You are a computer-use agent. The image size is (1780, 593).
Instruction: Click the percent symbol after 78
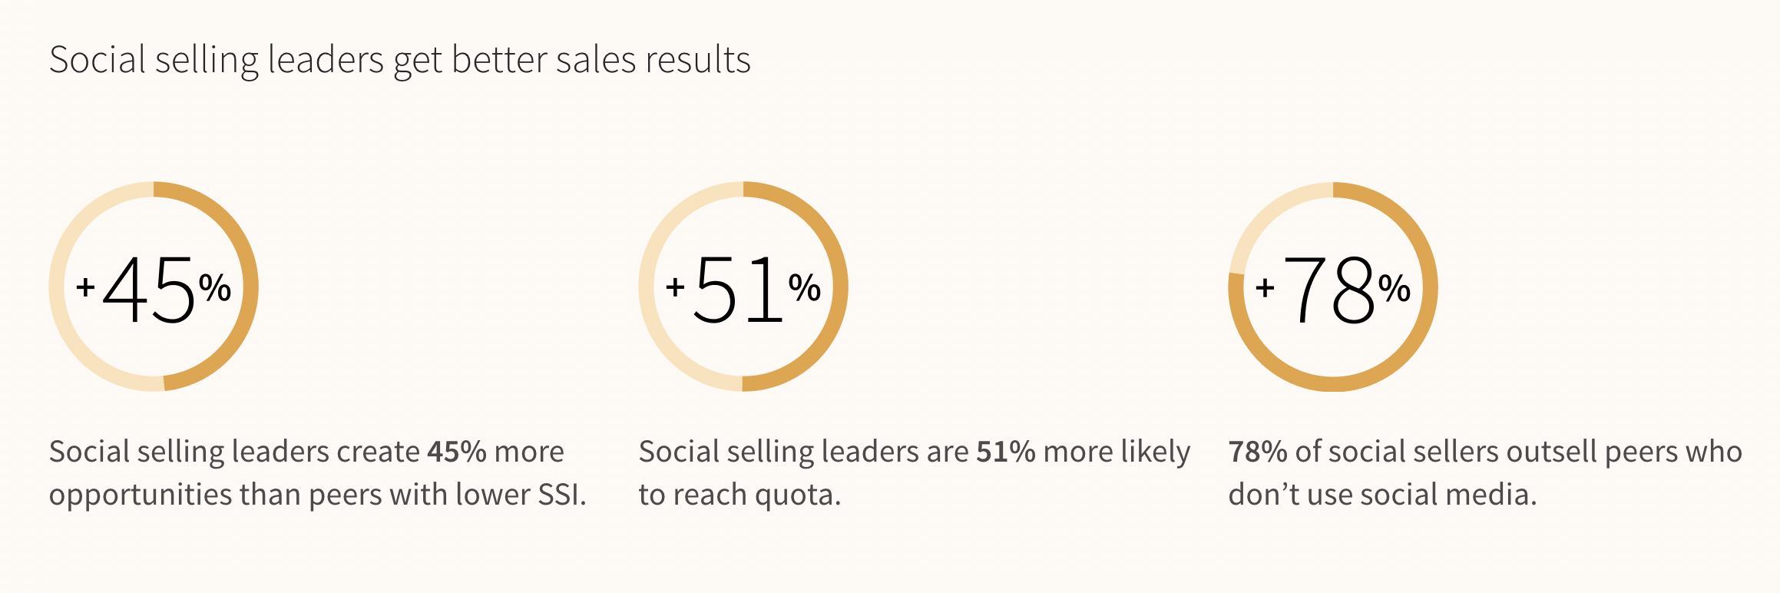pyautogui.click(x=1394, y=288)
